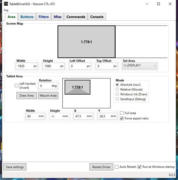
Task: Click the screen map width field
Action: (x=27, y=66)
